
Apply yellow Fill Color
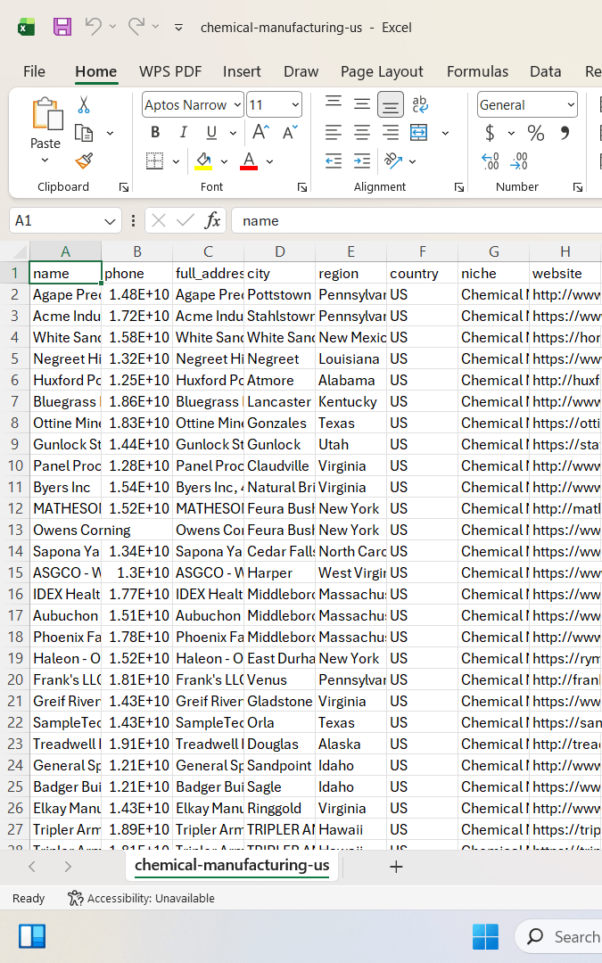(204, 160)
